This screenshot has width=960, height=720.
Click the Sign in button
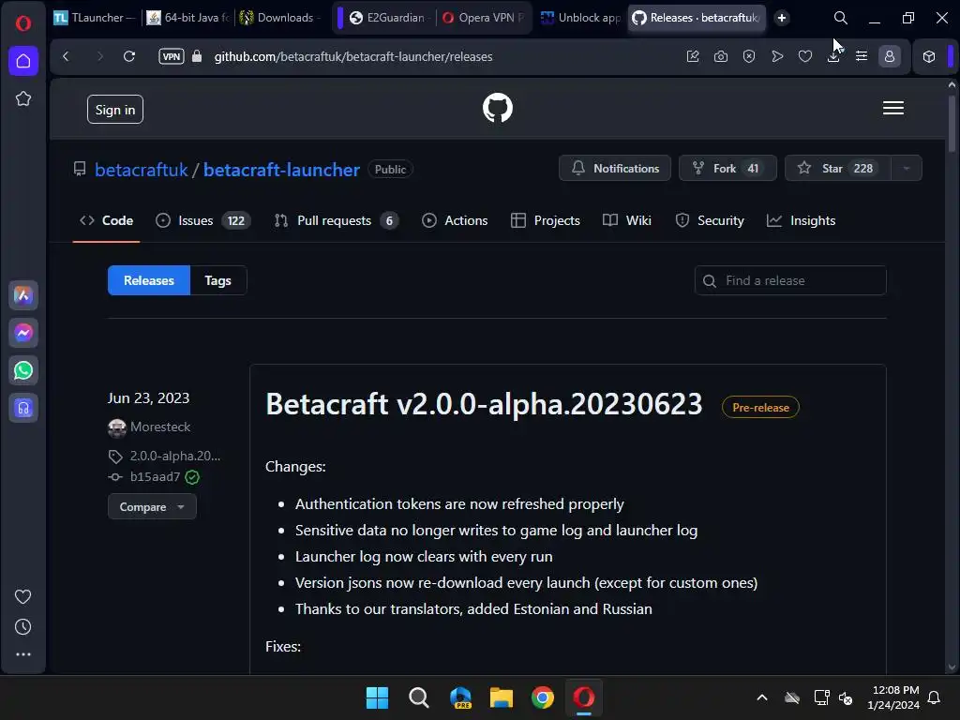115,110
